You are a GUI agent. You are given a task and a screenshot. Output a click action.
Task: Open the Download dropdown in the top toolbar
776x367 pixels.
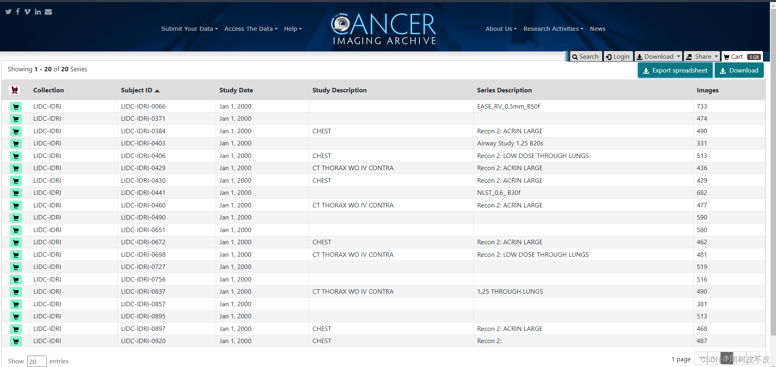pos(658,57)
